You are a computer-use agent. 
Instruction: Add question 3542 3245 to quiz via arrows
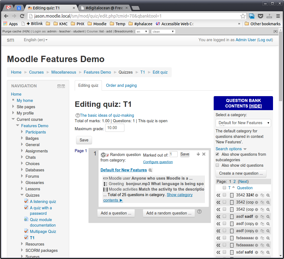click(x=218, y=195)
